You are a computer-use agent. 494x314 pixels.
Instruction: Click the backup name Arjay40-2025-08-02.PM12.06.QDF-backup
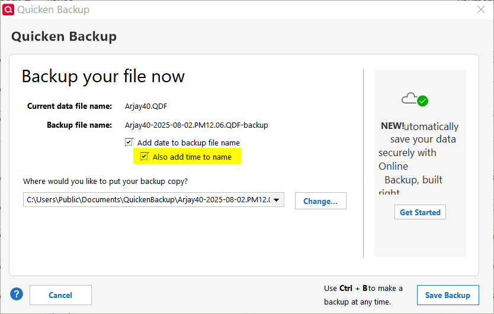[x=196, y=125]
